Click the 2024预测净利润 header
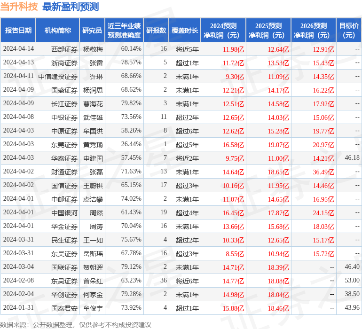 point(223,30)
